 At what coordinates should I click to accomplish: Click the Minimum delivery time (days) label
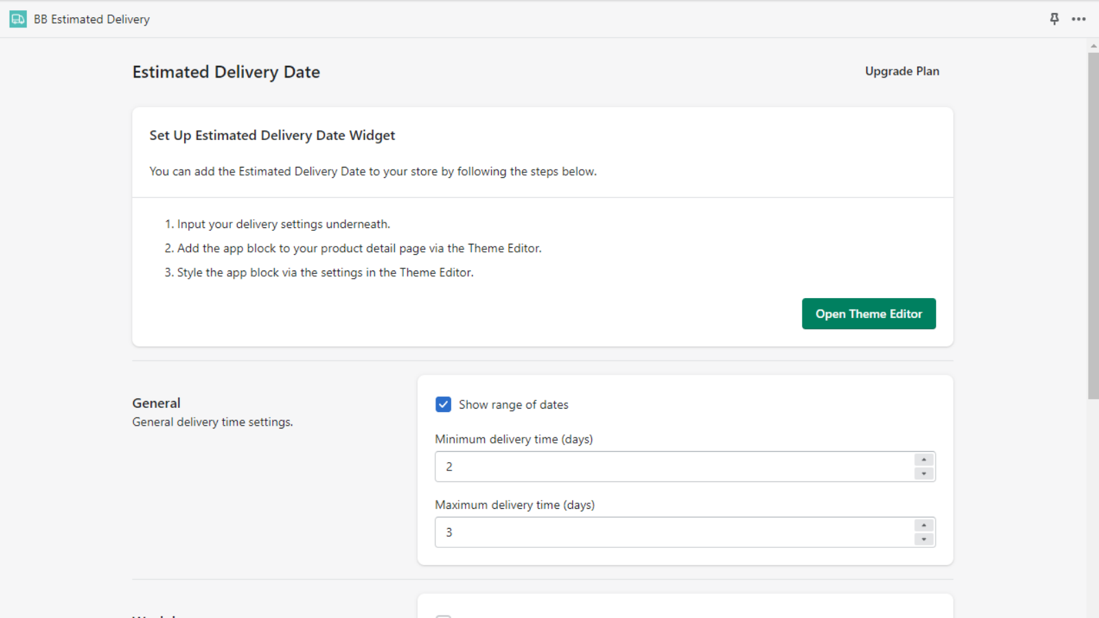click(514, 439)
